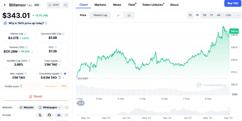Click the 343.0 current price label

(x=234, y=31)
